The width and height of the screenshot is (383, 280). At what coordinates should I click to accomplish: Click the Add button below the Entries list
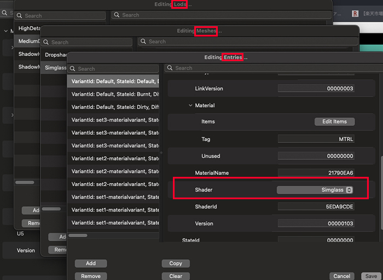coord(91,263)
